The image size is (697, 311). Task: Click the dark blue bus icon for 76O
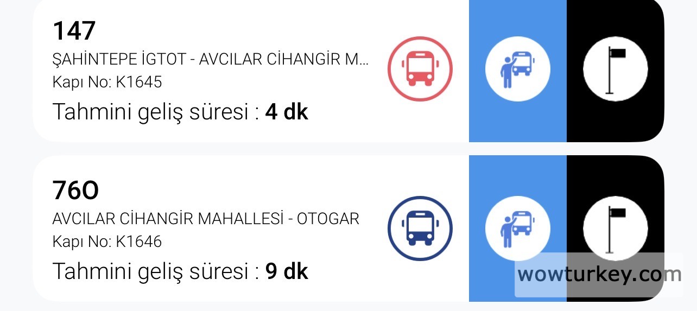tap(420, 228)
